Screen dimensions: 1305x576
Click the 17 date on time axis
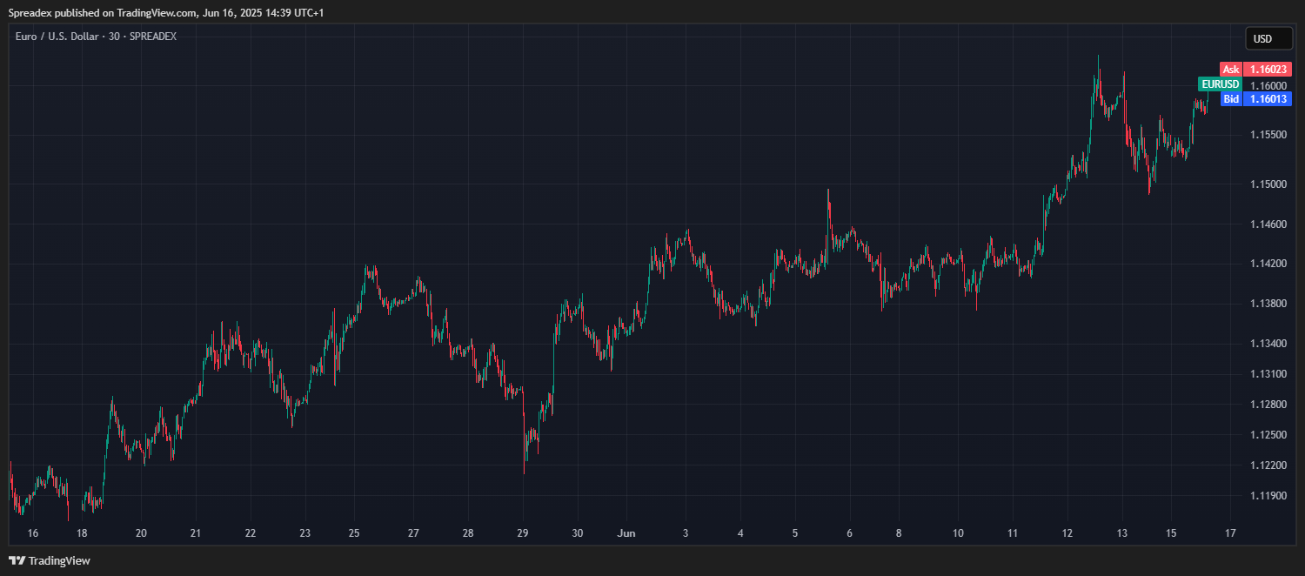point(1230,533)
